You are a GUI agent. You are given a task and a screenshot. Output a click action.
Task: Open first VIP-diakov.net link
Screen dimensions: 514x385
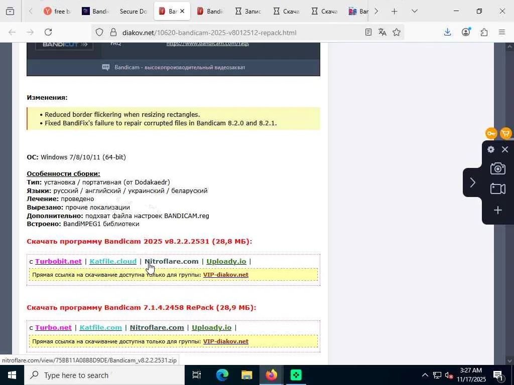[x=225, y=275]
